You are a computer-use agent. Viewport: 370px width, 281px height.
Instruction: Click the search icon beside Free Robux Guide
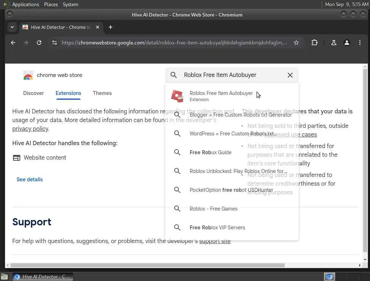(177, 152)
